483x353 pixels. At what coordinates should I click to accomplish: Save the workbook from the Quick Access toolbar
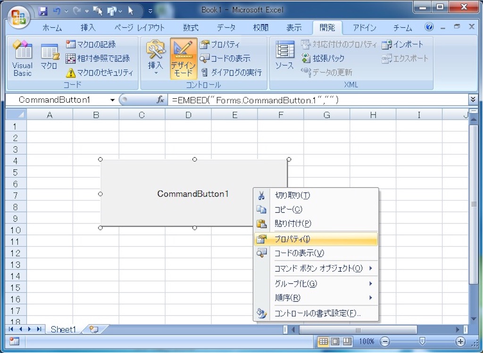click(43, 11)
